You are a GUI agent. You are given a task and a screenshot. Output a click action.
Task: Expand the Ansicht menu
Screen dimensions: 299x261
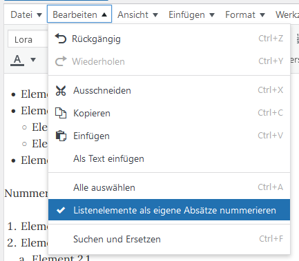click(x=137, y=14)
